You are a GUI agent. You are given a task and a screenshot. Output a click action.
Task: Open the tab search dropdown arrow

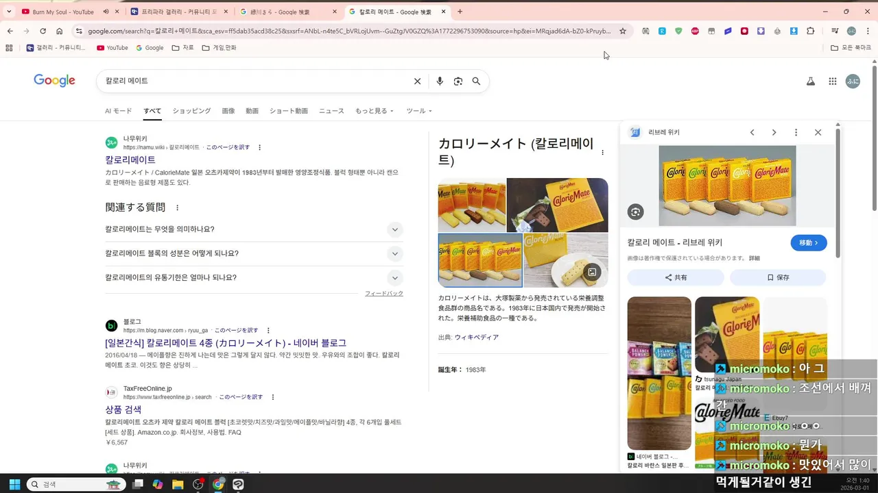tap(10, 12)
